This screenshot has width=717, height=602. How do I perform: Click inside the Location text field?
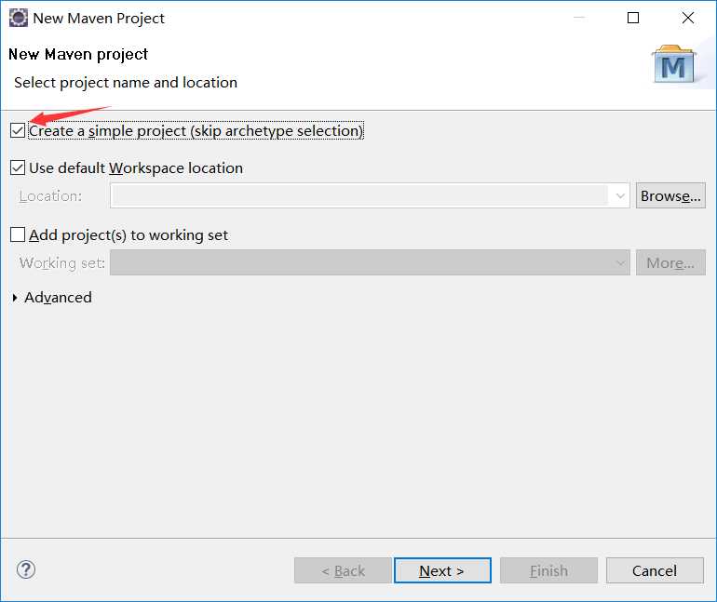[359, 196]
